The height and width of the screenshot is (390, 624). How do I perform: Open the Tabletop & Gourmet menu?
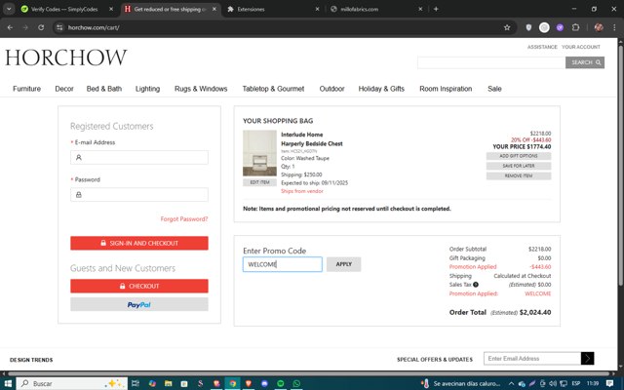273,89
